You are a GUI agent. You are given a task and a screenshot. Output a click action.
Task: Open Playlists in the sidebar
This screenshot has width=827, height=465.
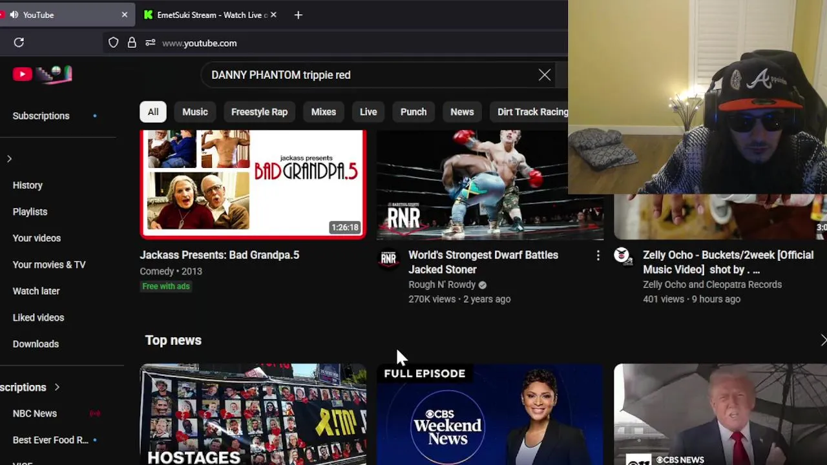30,212
